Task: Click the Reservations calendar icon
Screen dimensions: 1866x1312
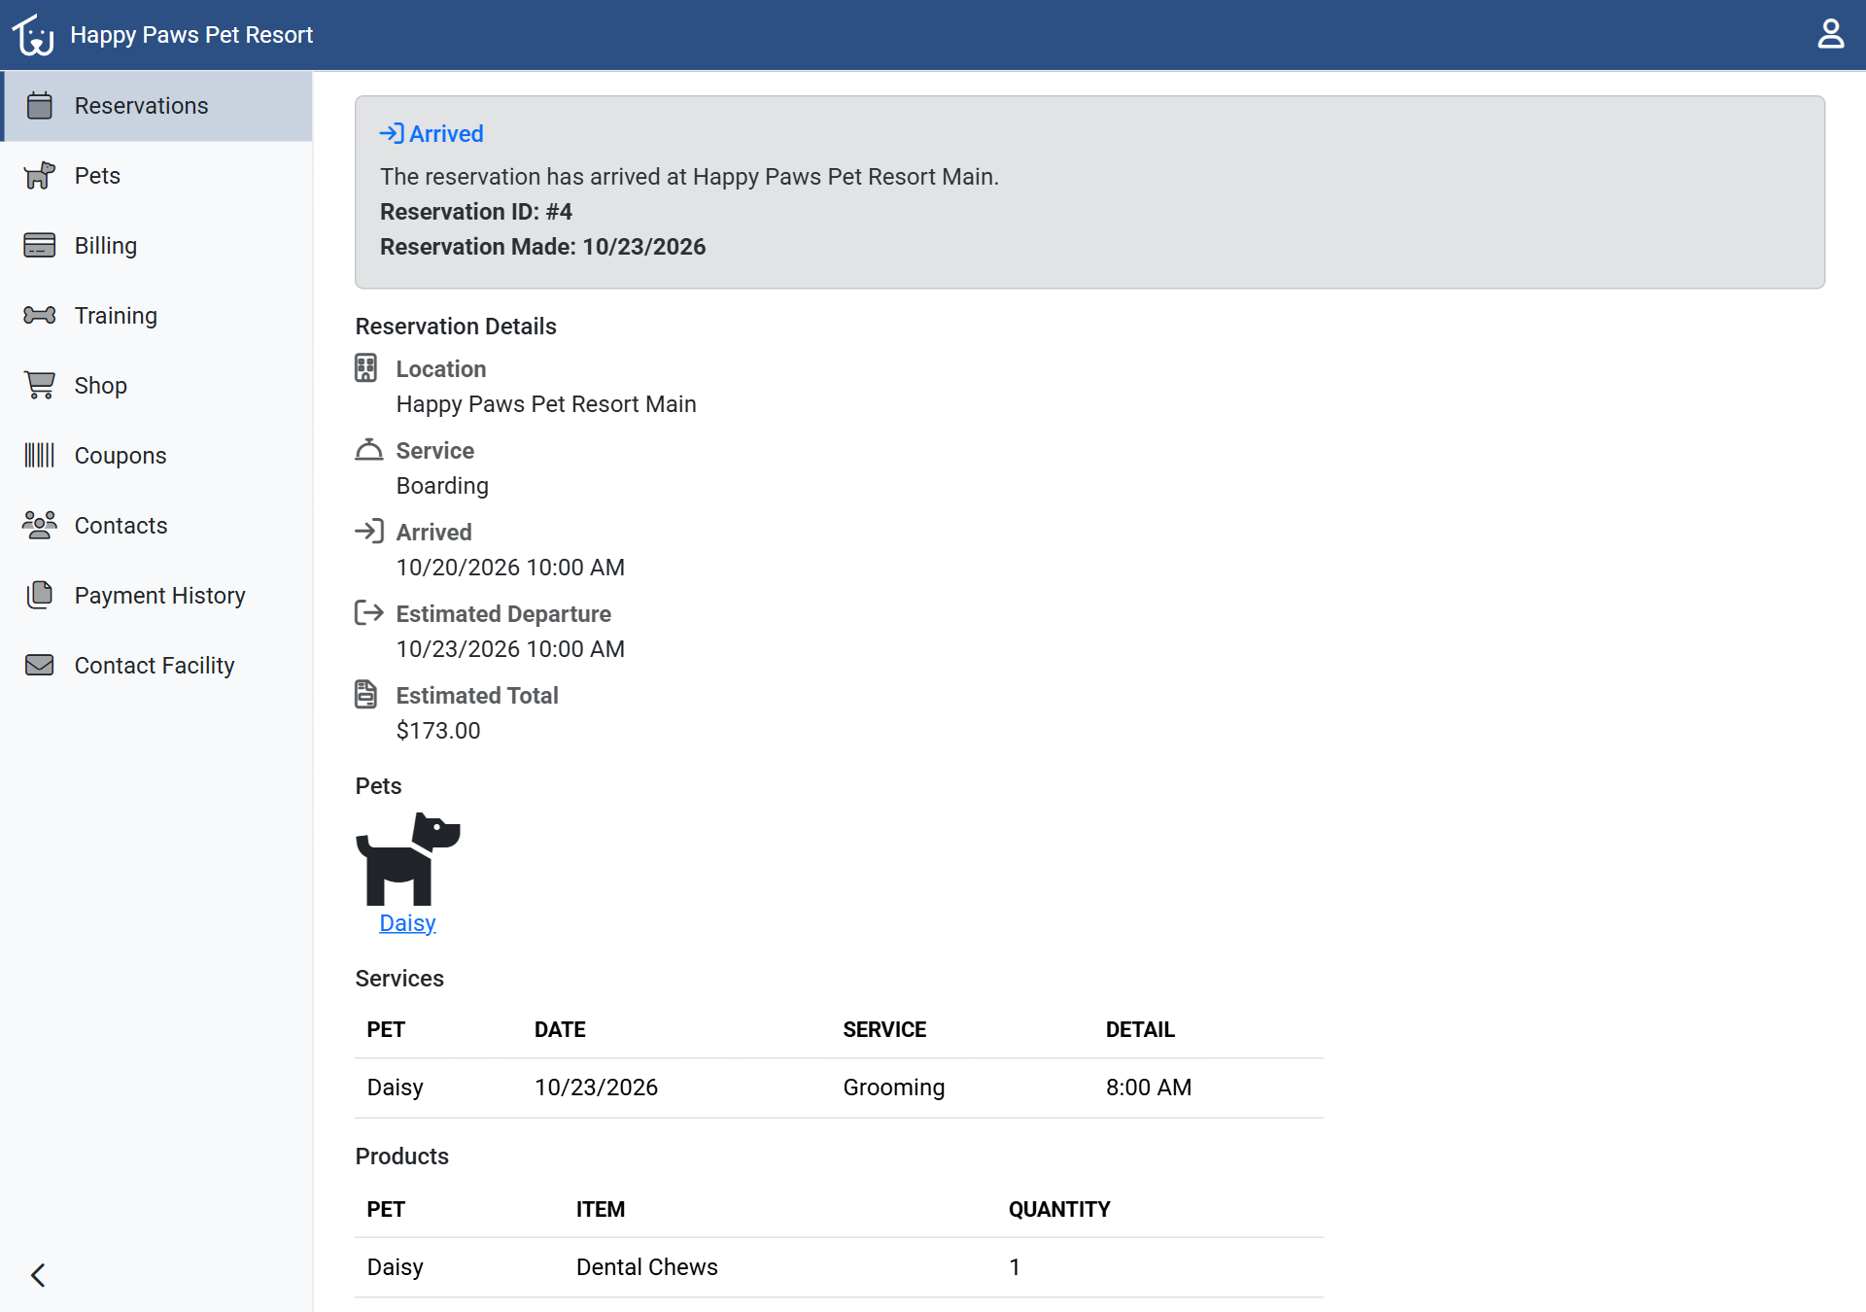Action: pos(40,105)
